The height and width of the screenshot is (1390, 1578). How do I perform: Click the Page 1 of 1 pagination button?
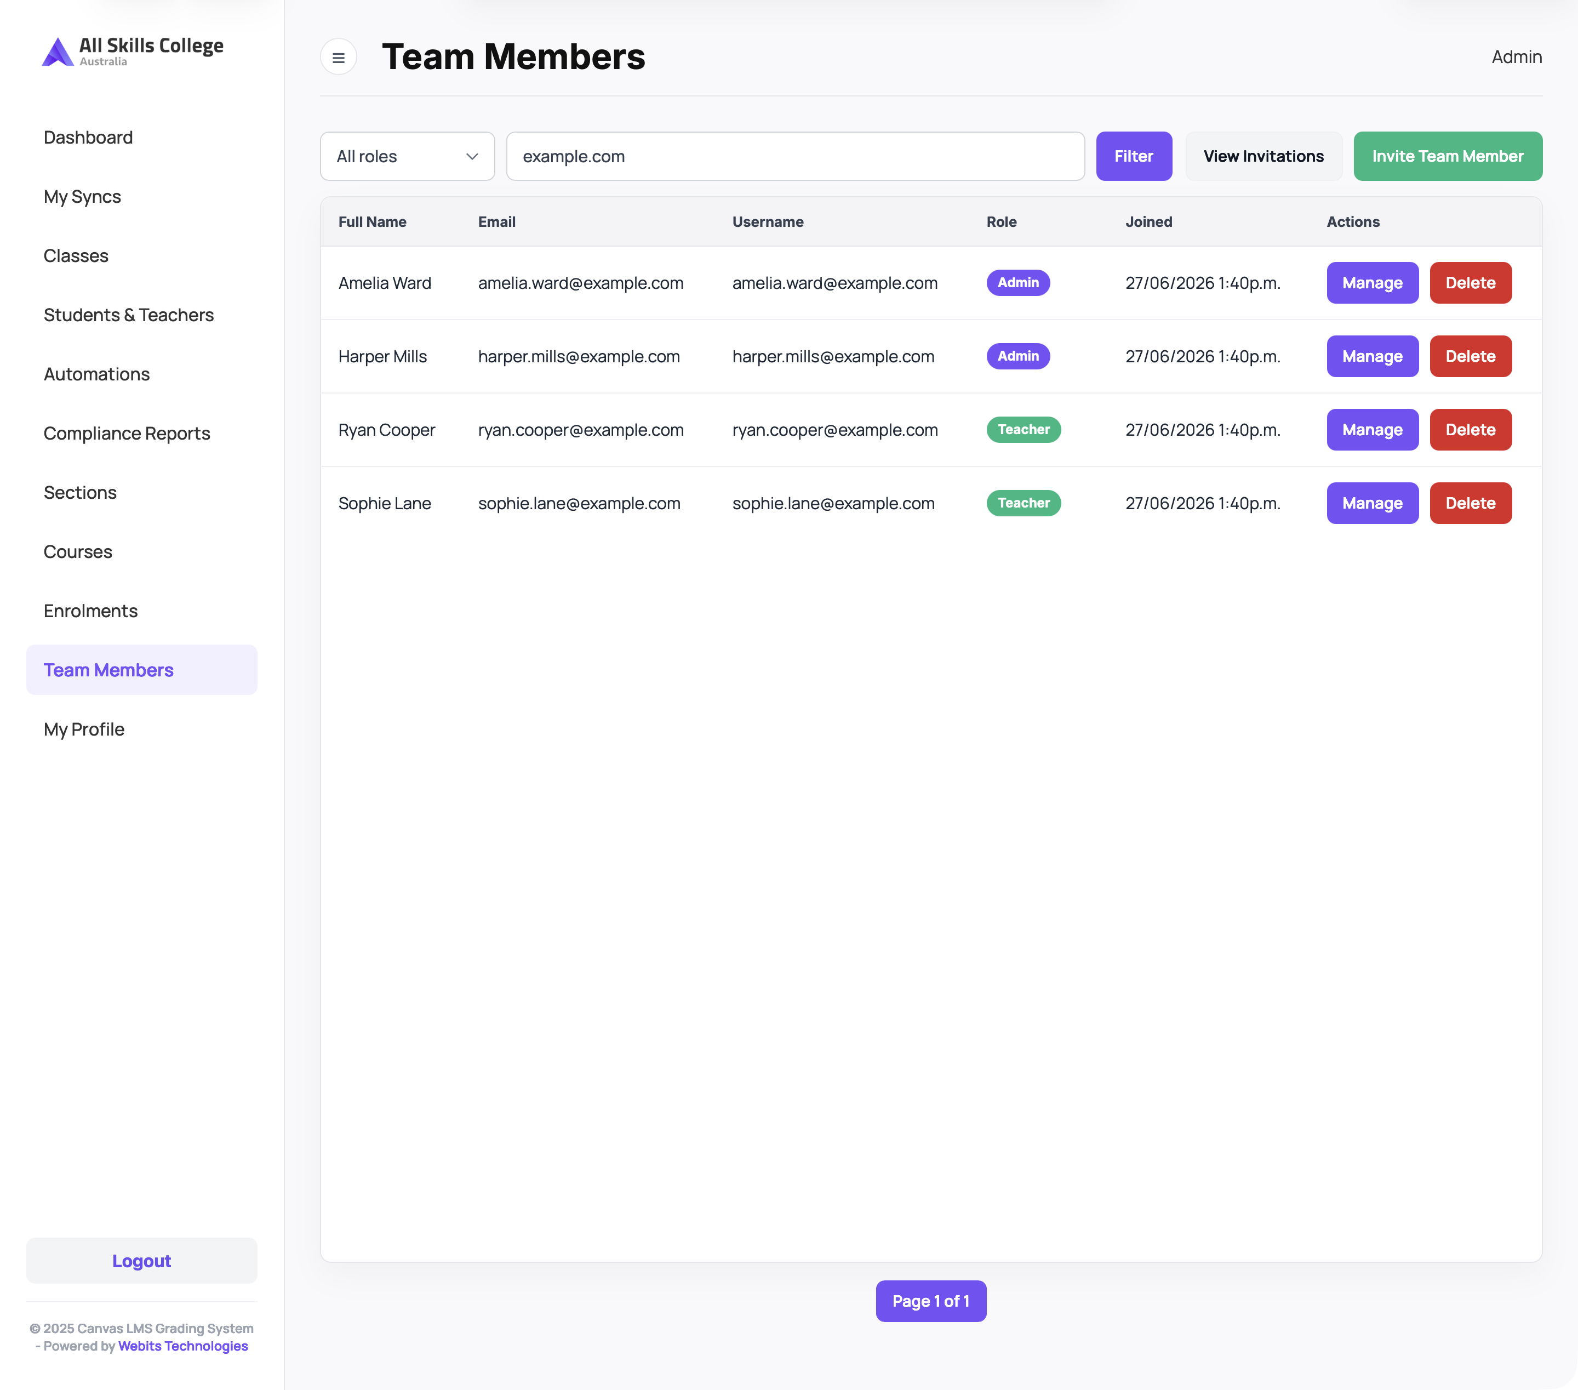pyautogui.click(x=930, y=1301)
